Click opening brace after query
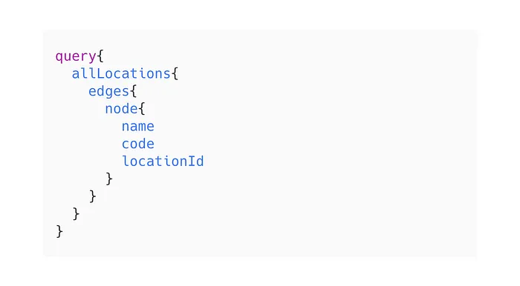This screenshot has width=520, height=286. (x=100, y=56)
